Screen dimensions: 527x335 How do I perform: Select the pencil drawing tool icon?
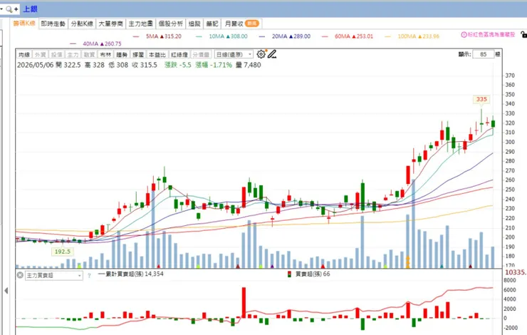pos(272,54)
